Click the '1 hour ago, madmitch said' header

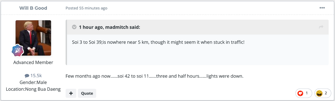[x=109, y=27]
